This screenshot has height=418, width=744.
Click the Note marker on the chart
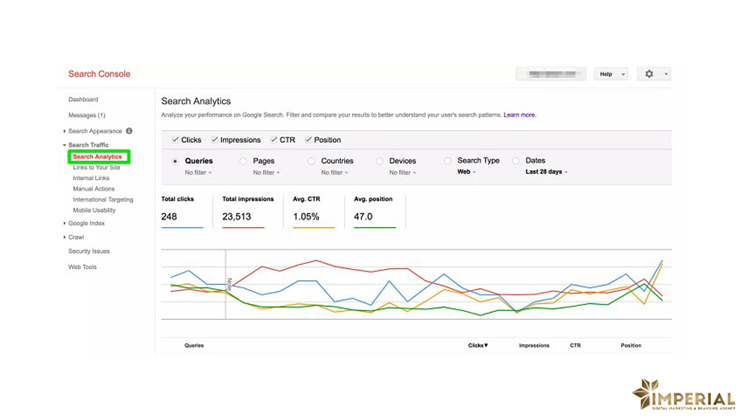230,284
